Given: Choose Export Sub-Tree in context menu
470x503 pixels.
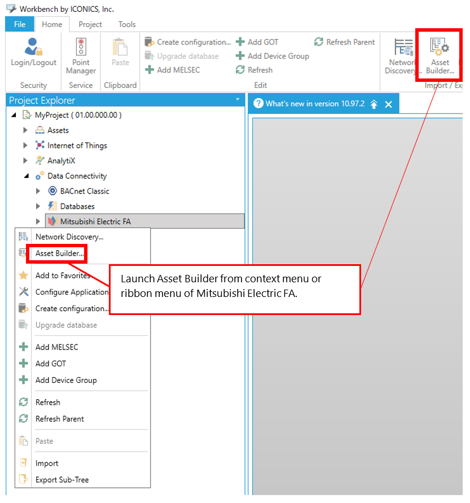Looking at the screenshot, I should pyautogui.click(x=83, y=480).
